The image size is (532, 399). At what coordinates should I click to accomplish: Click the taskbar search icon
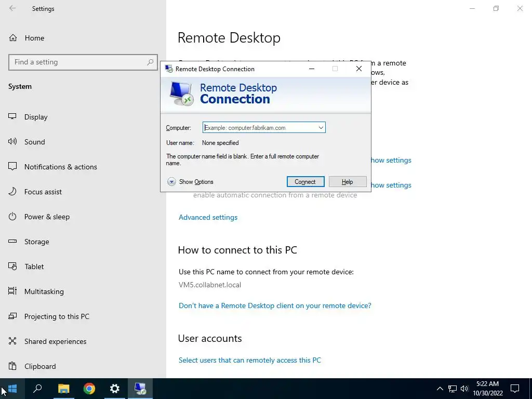(x=37, y=389)
